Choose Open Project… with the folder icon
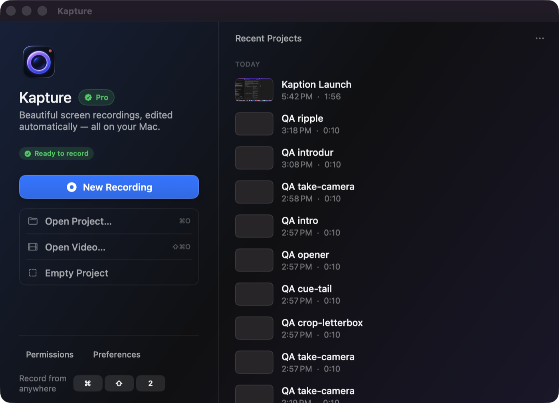Viewport: 559px width, 403px height. click(109, 221)
